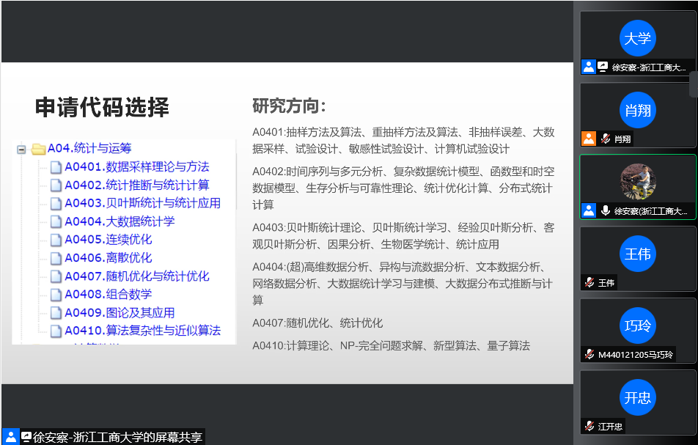Open the A0407.随机优化与统计优化 entry
The height and width of the screenshot is (445, 698).
click(136, 276)
